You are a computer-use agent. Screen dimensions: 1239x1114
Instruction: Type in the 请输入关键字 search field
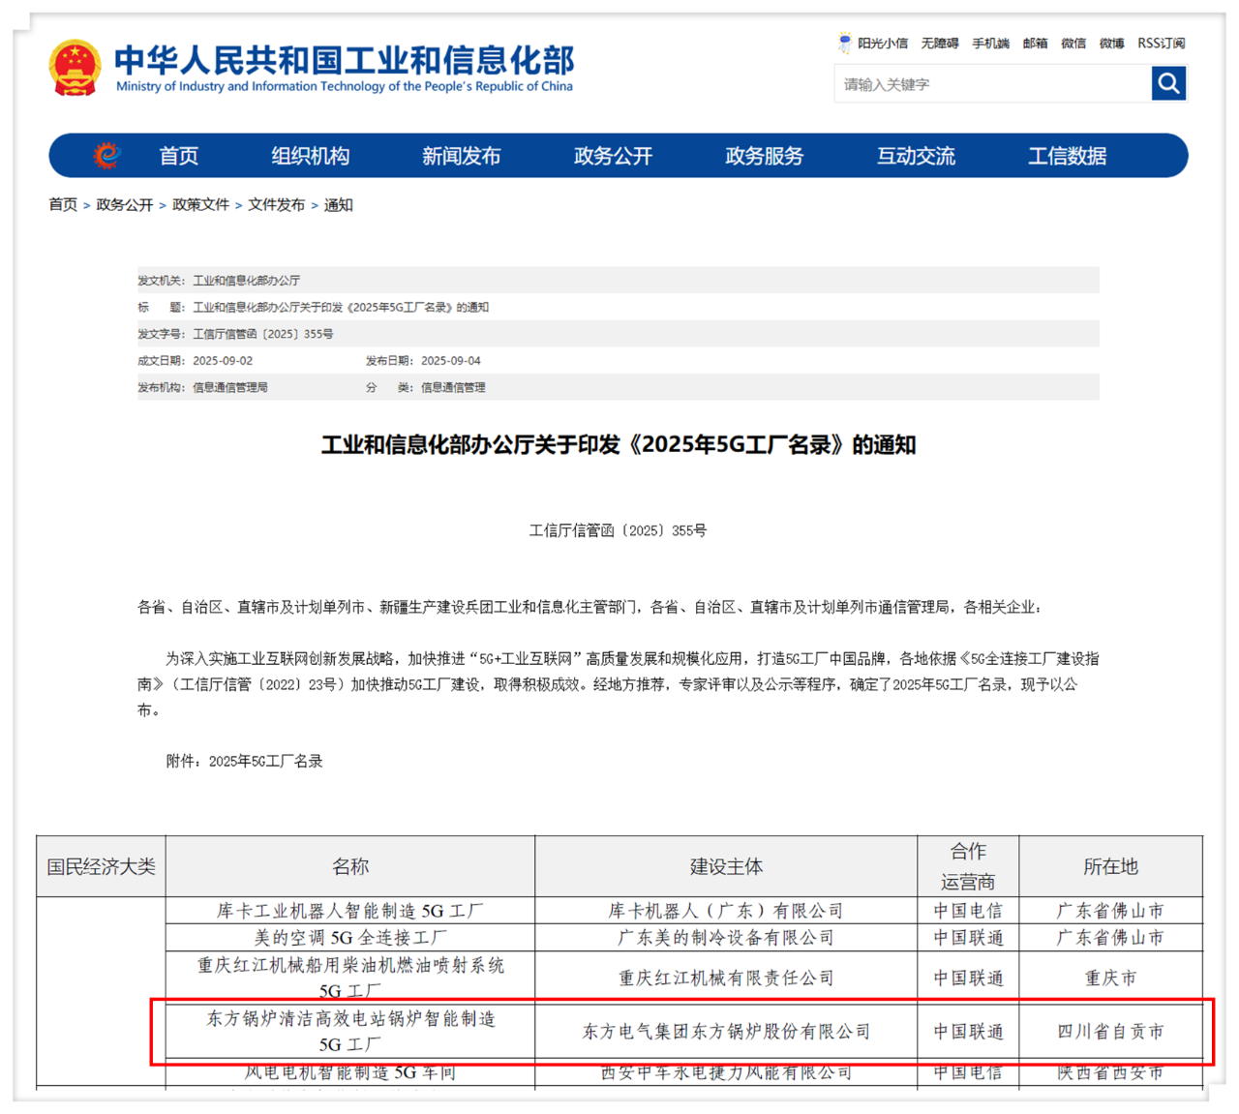(991, 84)
